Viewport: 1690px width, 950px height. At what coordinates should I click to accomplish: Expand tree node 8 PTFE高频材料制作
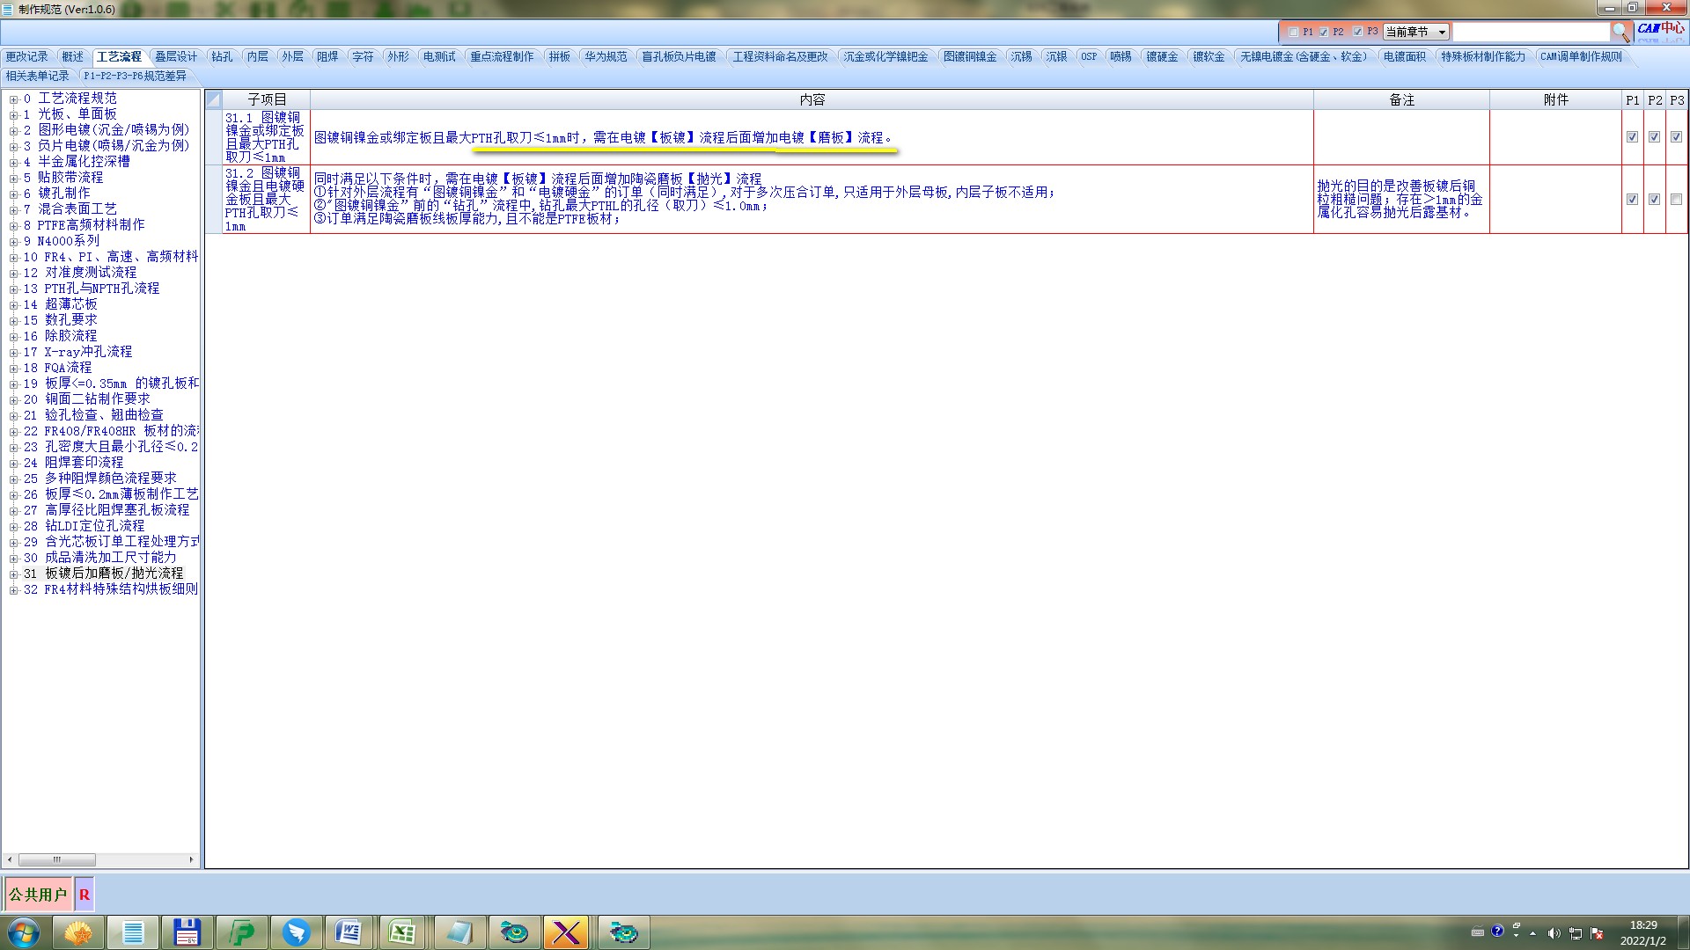pyautogui.click(x=13, y=226)
